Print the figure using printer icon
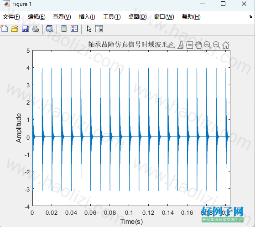This screenshot has width=255, height=227. (36, 29)
